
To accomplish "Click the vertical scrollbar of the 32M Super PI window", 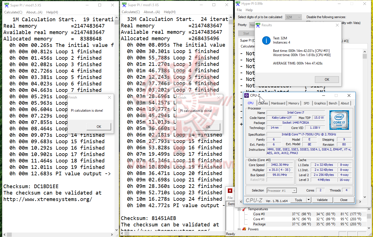I will point(231,123).
